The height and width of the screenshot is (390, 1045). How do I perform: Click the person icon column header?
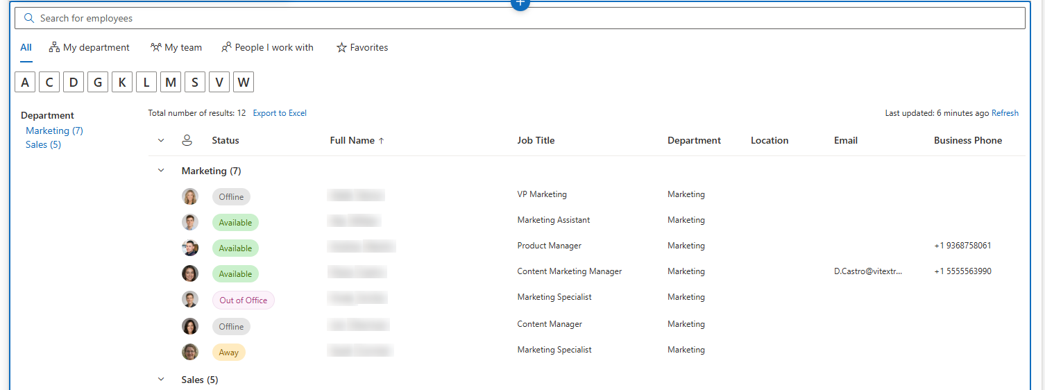(x=187, y=140)
